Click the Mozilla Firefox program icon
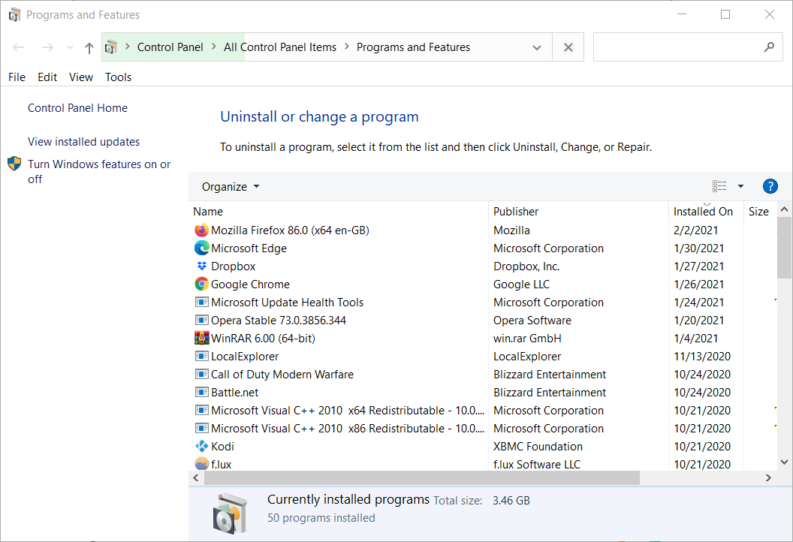The image size is (793, 542). tap(201, 230)
